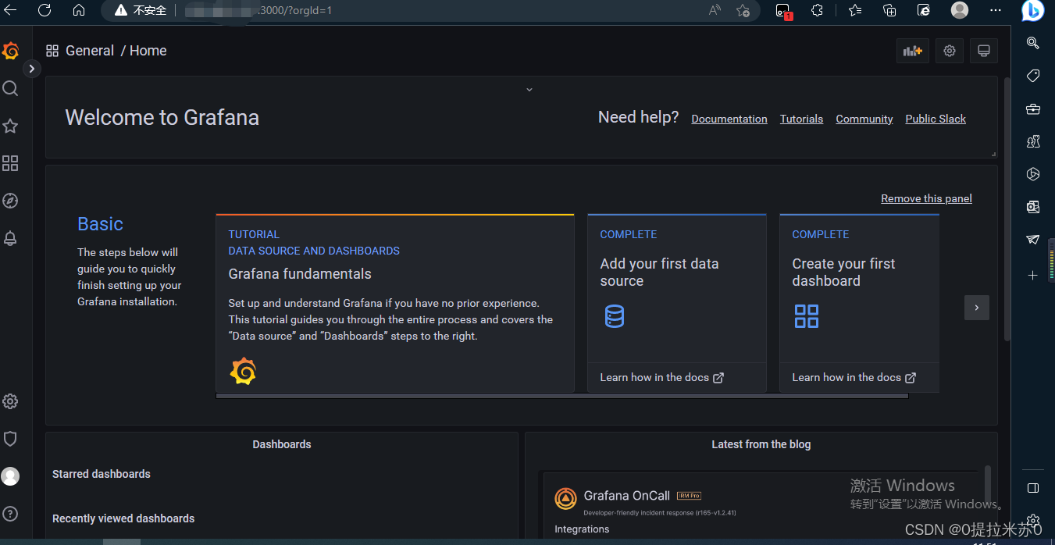Image resolution: width=1055 pixels, height=545 pixels.
Task: Open Edge sidebar search icon
Action: (x=1032, y=43)
